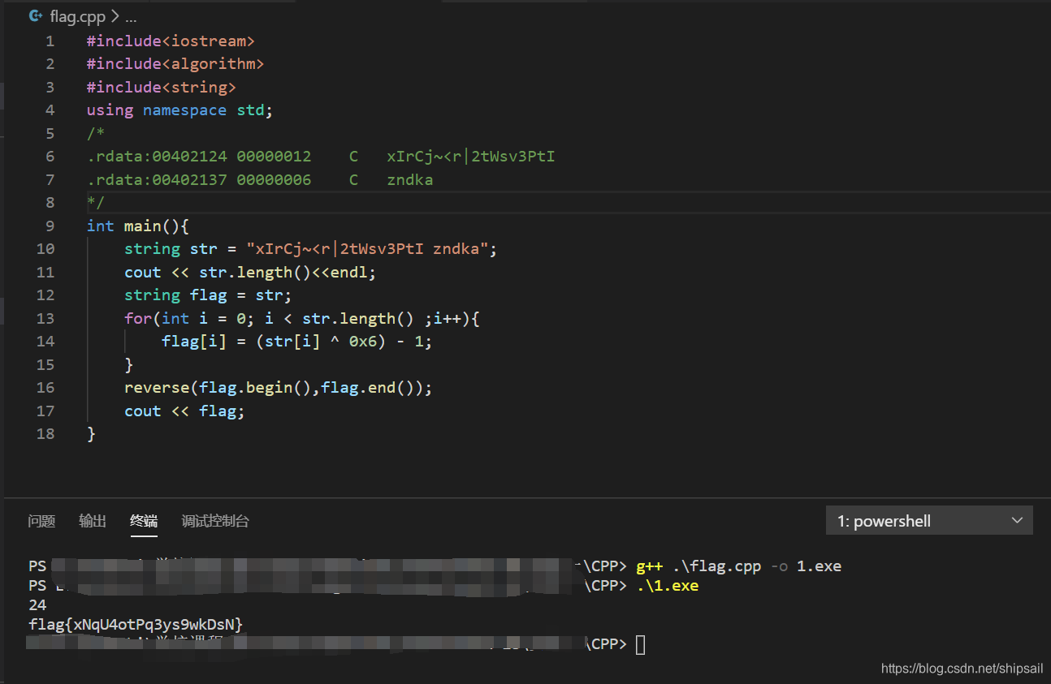The width and height of the screenshot is (1051, 684).
Task: Click the string literal on line 10
Action: pyautogui.click(x=368, y=249)
